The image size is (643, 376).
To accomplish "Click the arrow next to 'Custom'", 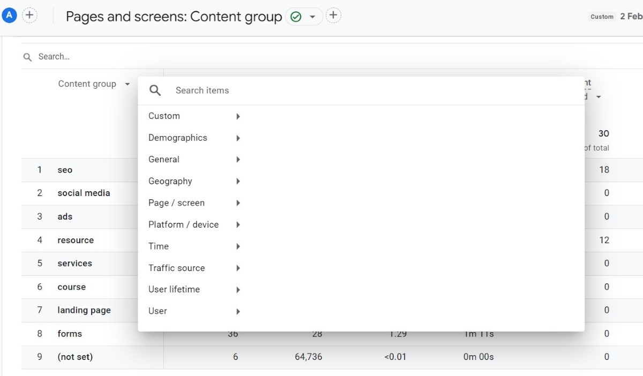I will pos(238,116).
